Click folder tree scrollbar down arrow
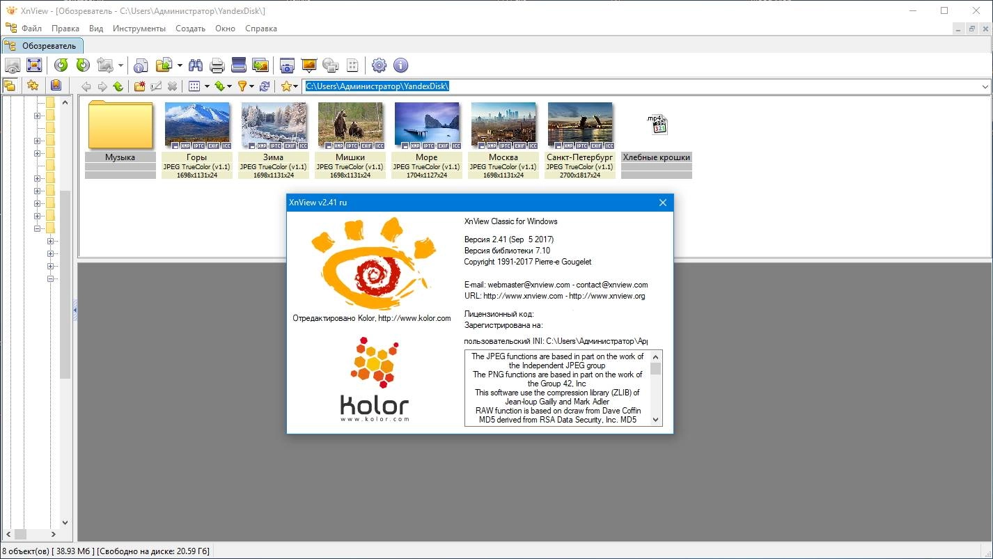This screenshot has height=559, width=993. pyautogui.click(x=65, y=523)
